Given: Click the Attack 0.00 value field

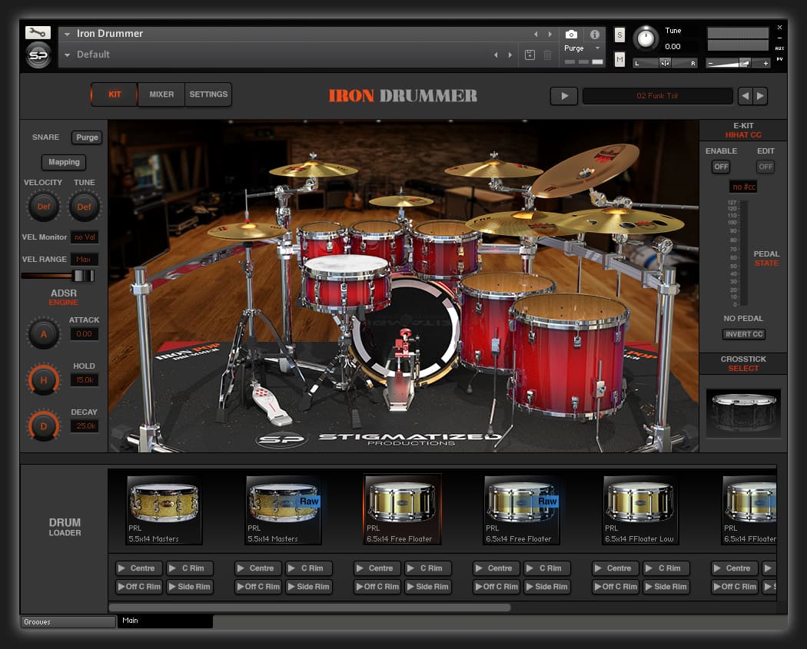Looking at the screenshot, I should [x=84, y=334].
